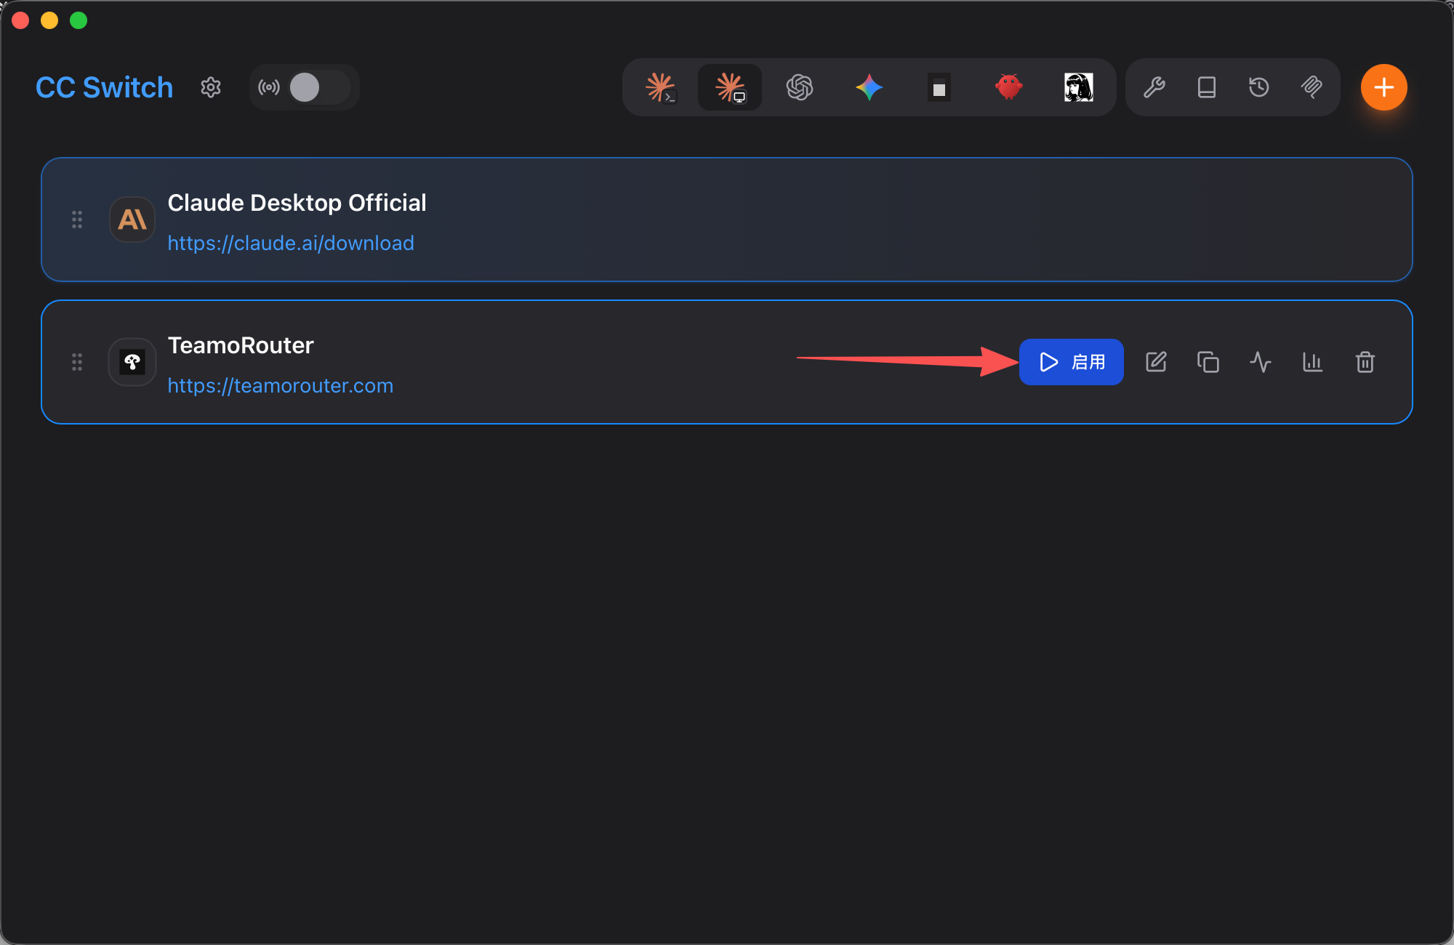This screenshot has height=945, width=1454.
Task: Open settings with the gear icon
Action: tap(211, 87)
